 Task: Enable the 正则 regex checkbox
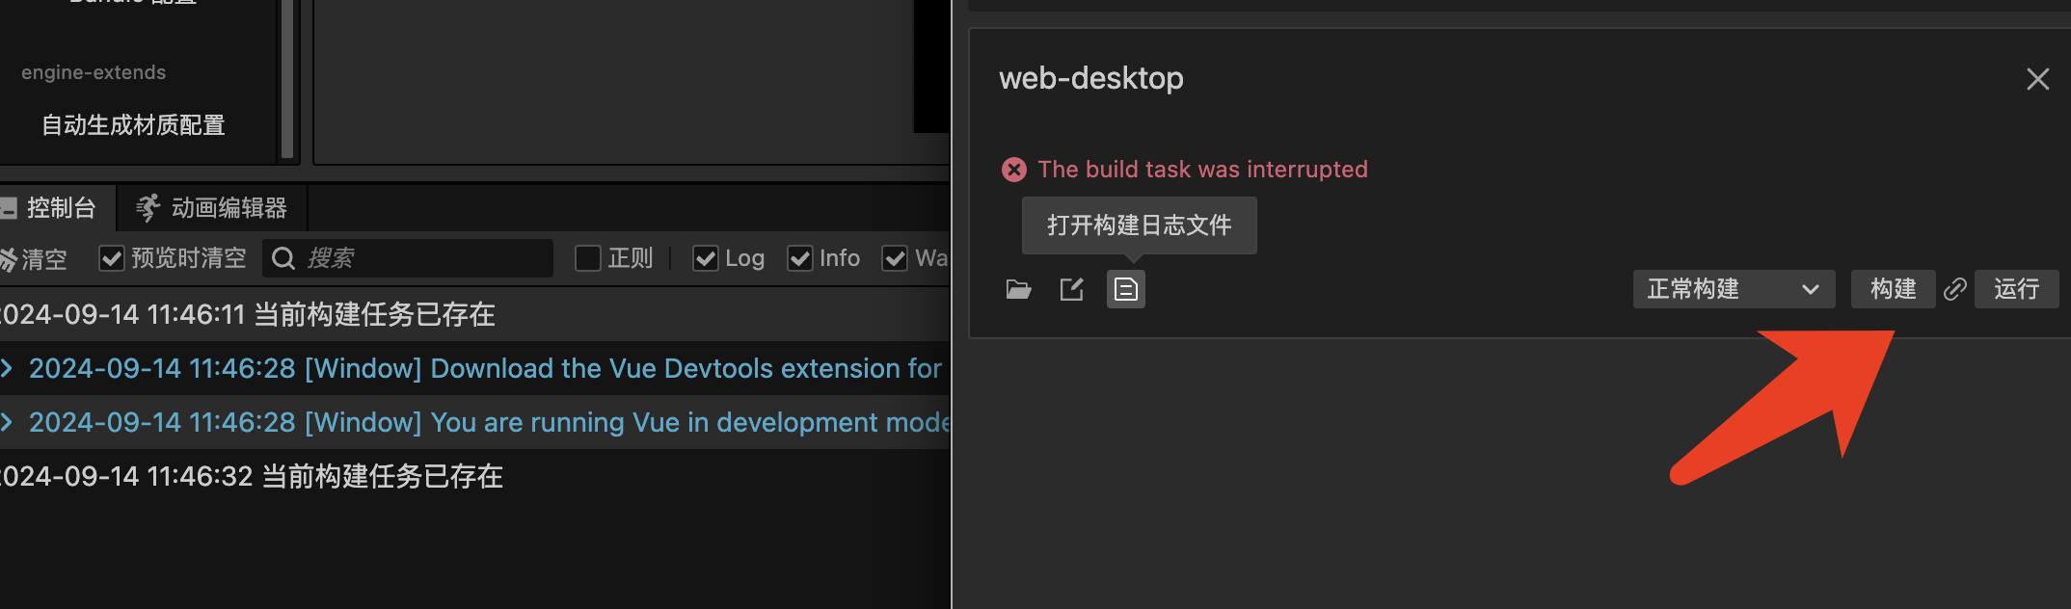click(588, 258)
